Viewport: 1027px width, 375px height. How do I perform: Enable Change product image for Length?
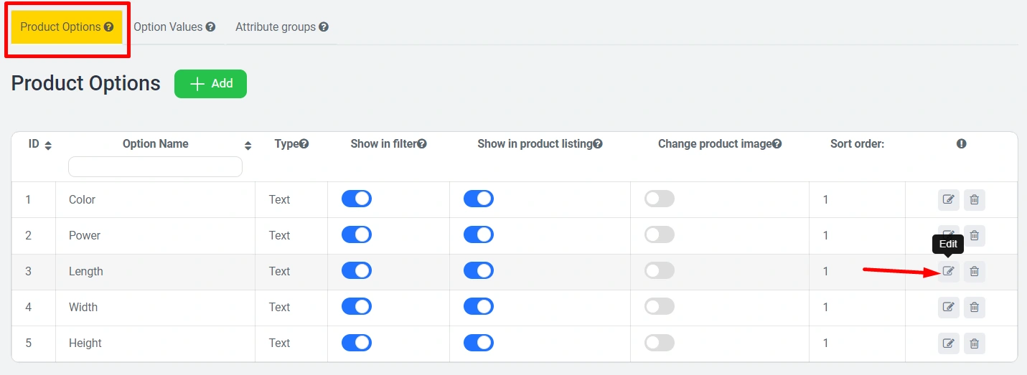coord(659,270)
